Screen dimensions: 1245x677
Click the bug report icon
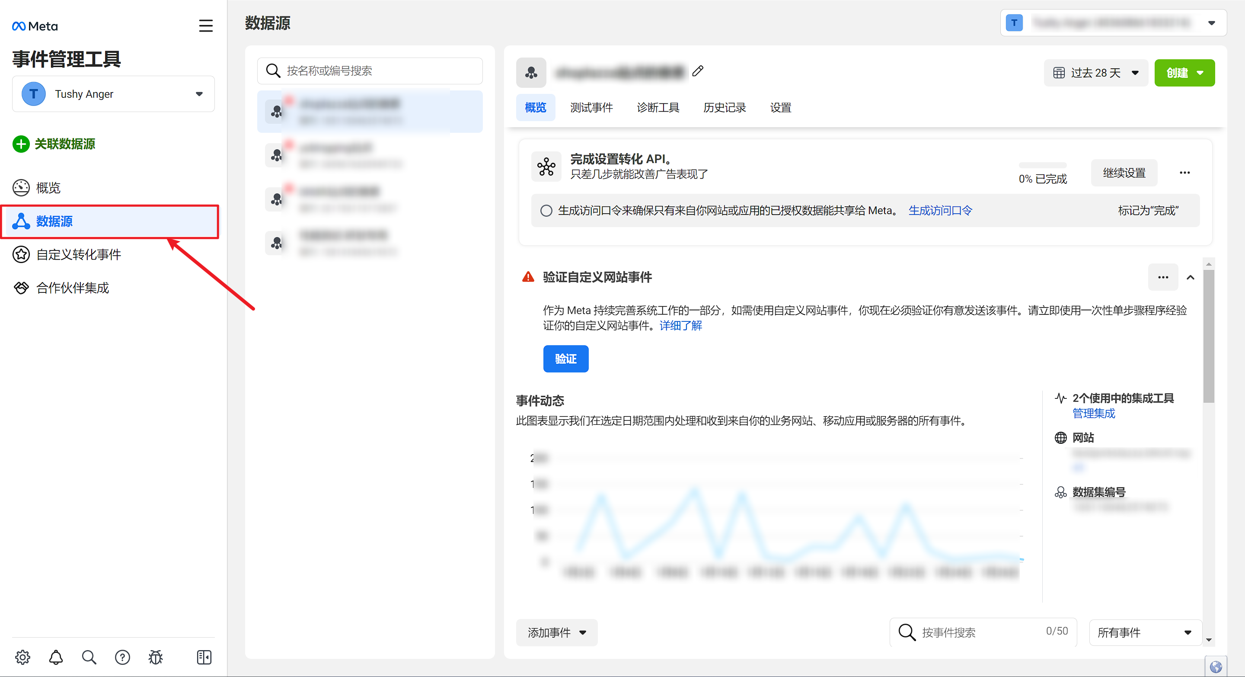[x=156, y=657]
